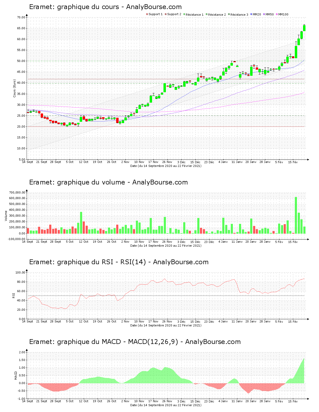319x412 pixels.
Task: Click 70.00 on the price axis
Action: point(21,17)
